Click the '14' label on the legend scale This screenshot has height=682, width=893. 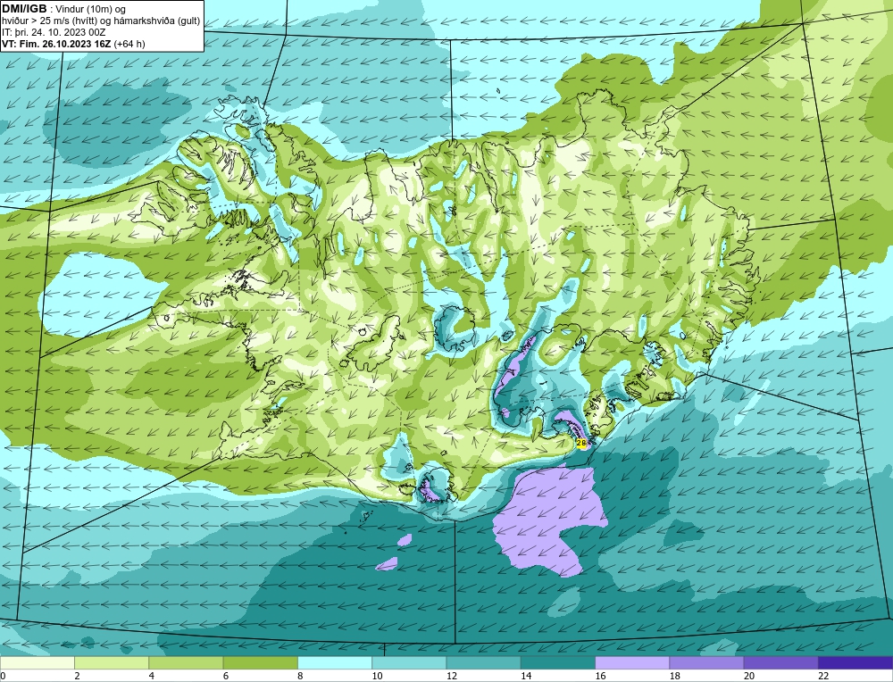pos(525,676)
